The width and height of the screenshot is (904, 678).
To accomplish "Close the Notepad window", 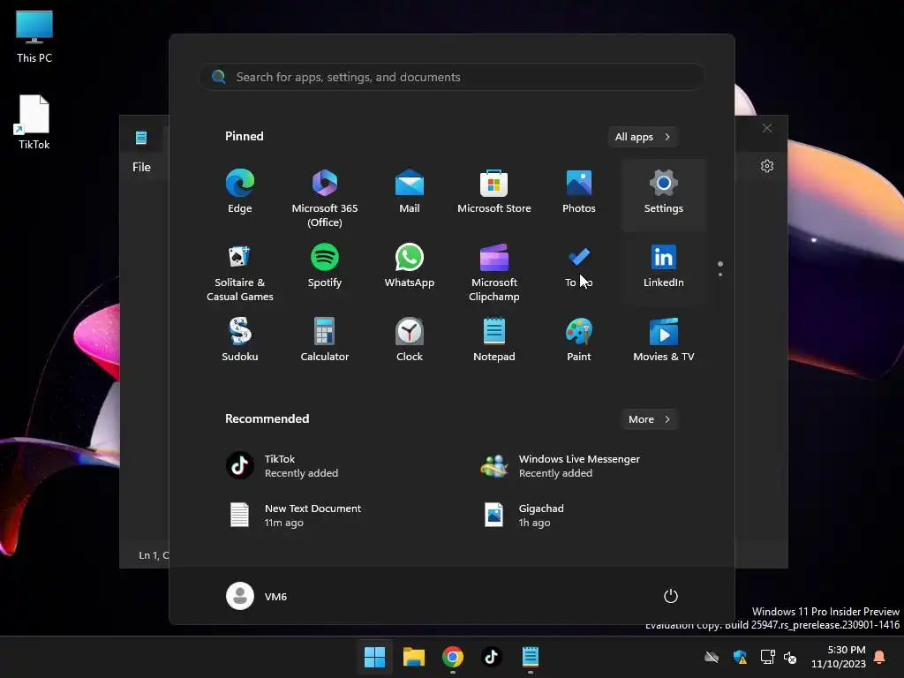I will coord(767,128).
